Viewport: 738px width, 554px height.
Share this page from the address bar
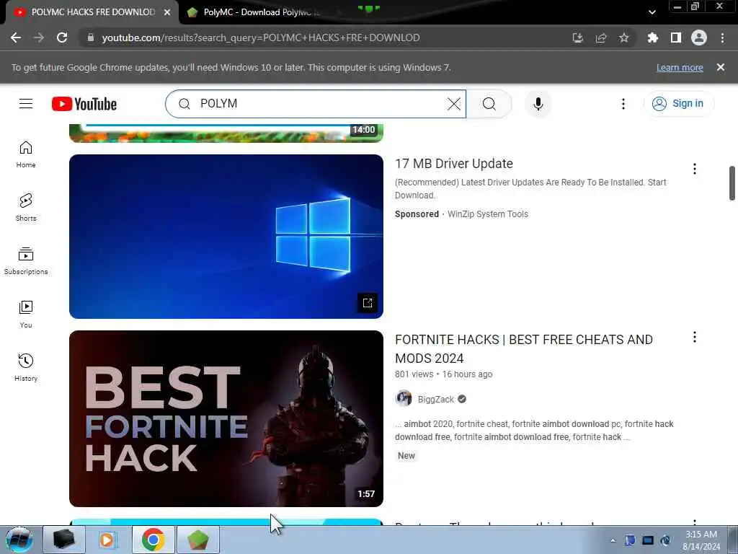click(600, 38)
